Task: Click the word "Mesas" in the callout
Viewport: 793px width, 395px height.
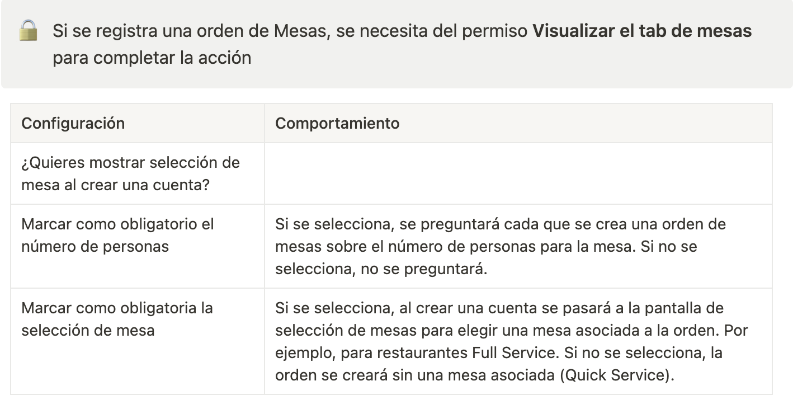Action: 301,31
